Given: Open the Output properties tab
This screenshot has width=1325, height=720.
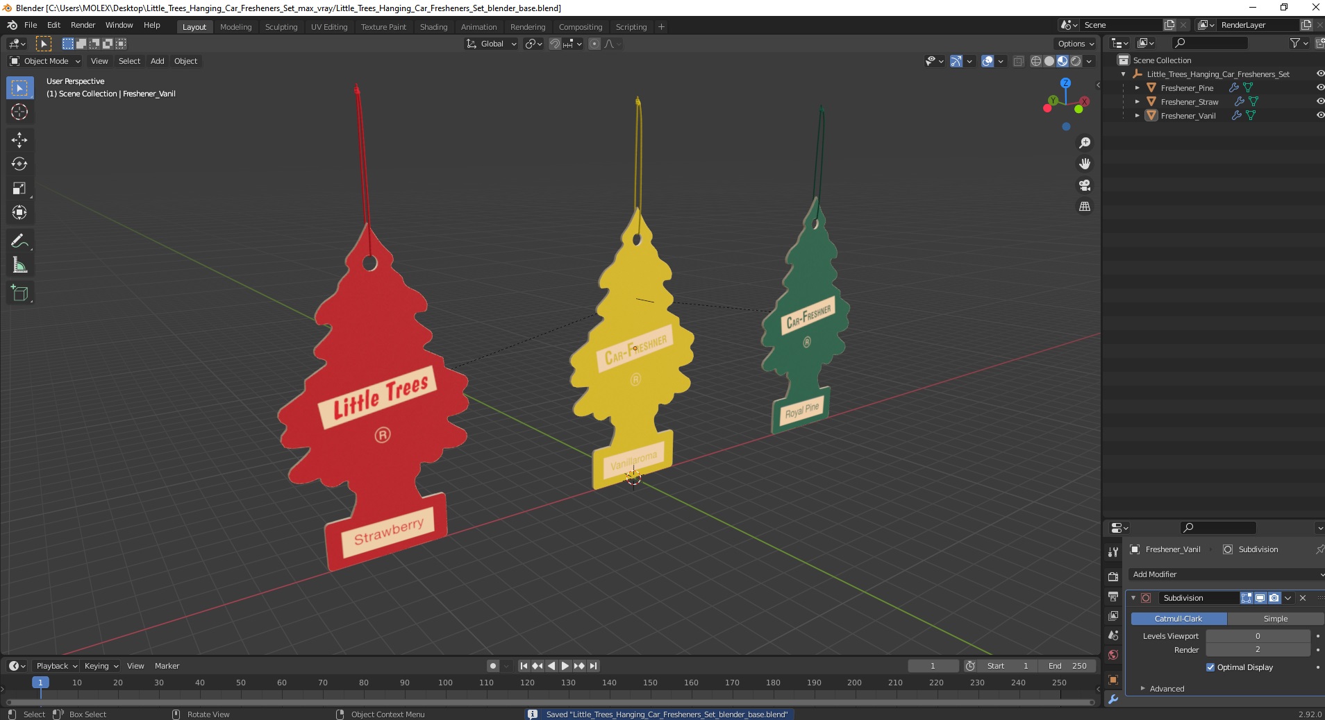Looking at the screenshot, I should [1113, 597].
